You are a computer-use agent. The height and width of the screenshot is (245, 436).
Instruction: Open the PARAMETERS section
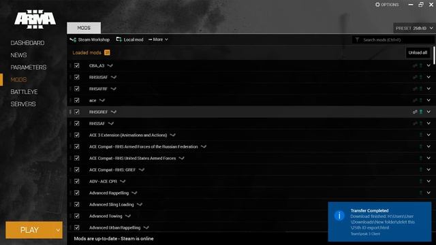pyautogui.click(x=29, y=67)
